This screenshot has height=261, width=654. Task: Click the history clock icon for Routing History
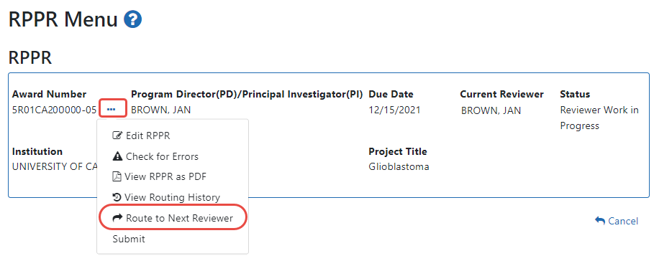point(117,197)
